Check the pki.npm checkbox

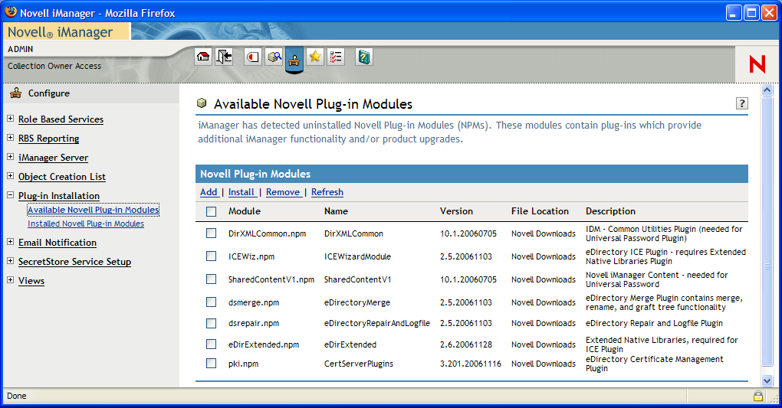(212, 364)
